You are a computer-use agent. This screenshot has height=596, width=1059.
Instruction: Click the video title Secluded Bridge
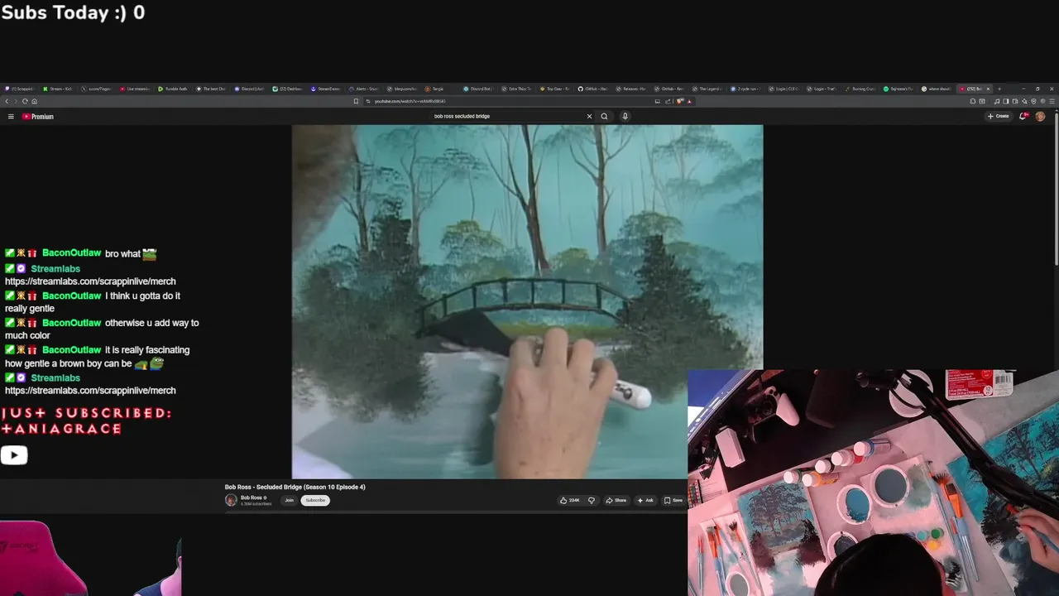[x=295, y=487]
